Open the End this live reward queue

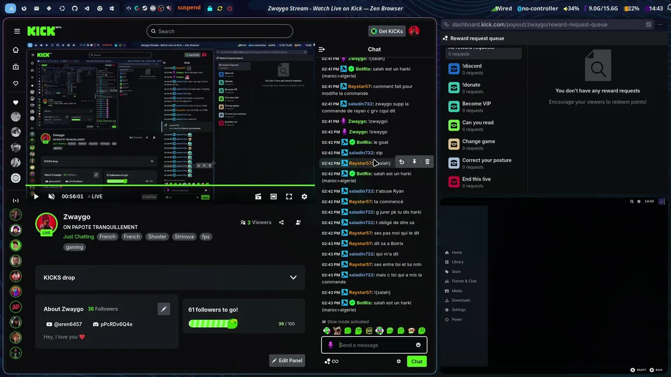tap(485, 182)
